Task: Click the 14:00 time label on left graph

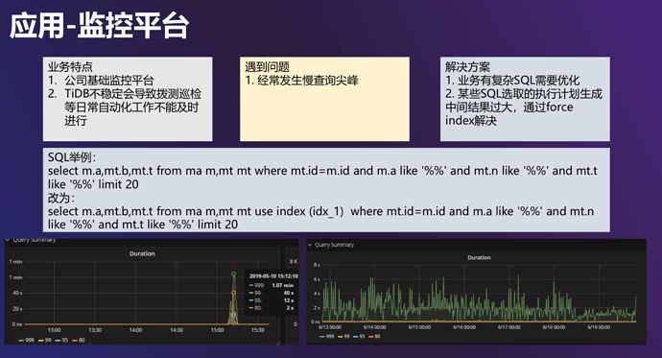Action: [135, 330]
